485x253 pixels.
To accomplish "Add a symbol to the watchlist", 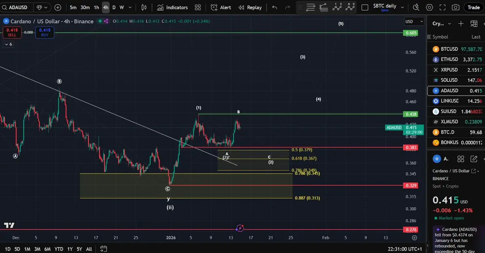I will pos(461,23).
